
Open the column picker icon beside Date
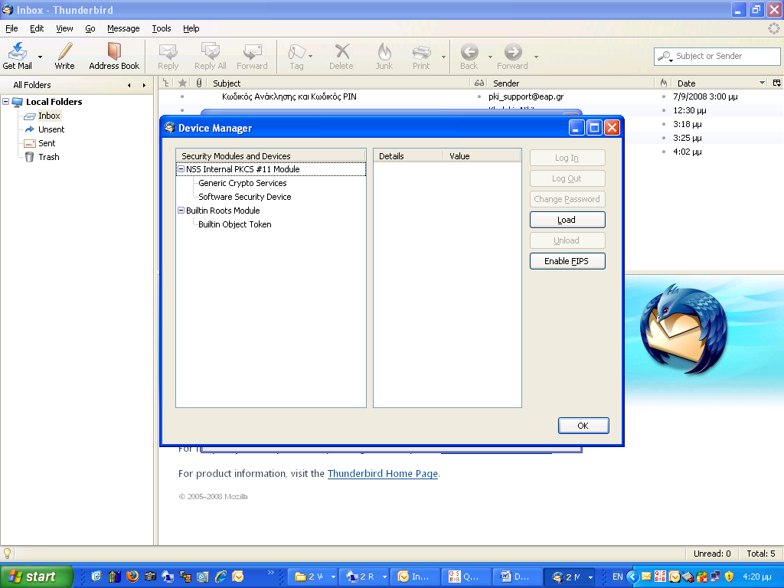(x=777, y=83)
